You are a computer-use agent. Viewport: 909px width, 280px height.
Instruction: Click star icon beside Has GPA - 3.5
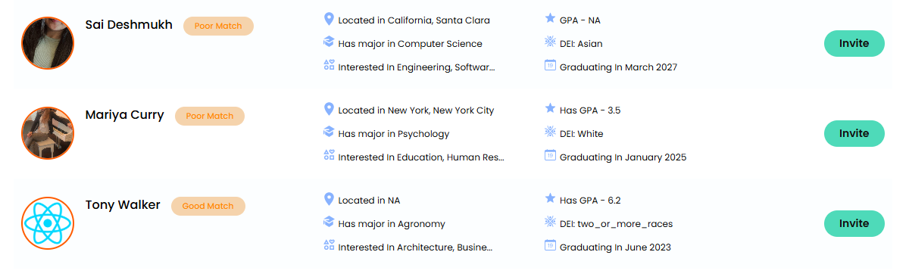550,108
